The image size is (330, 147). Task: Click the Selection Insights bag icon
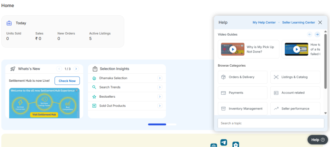[x=95, y=69]
